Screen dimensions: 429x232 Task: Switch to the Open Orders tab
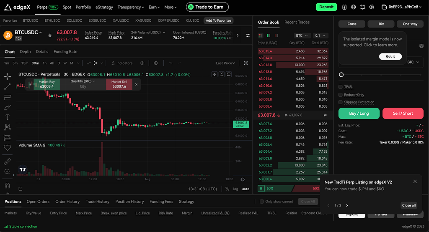(38, 202)
